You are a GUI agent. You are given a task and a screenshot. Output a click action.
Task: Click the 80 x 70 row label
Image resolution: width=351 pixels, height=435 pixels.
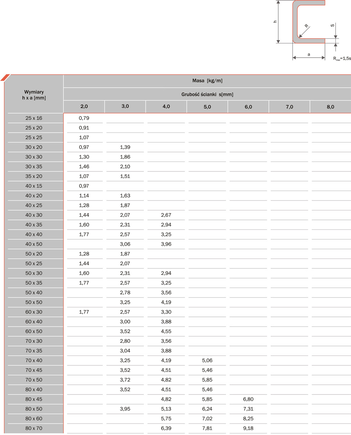34,429
